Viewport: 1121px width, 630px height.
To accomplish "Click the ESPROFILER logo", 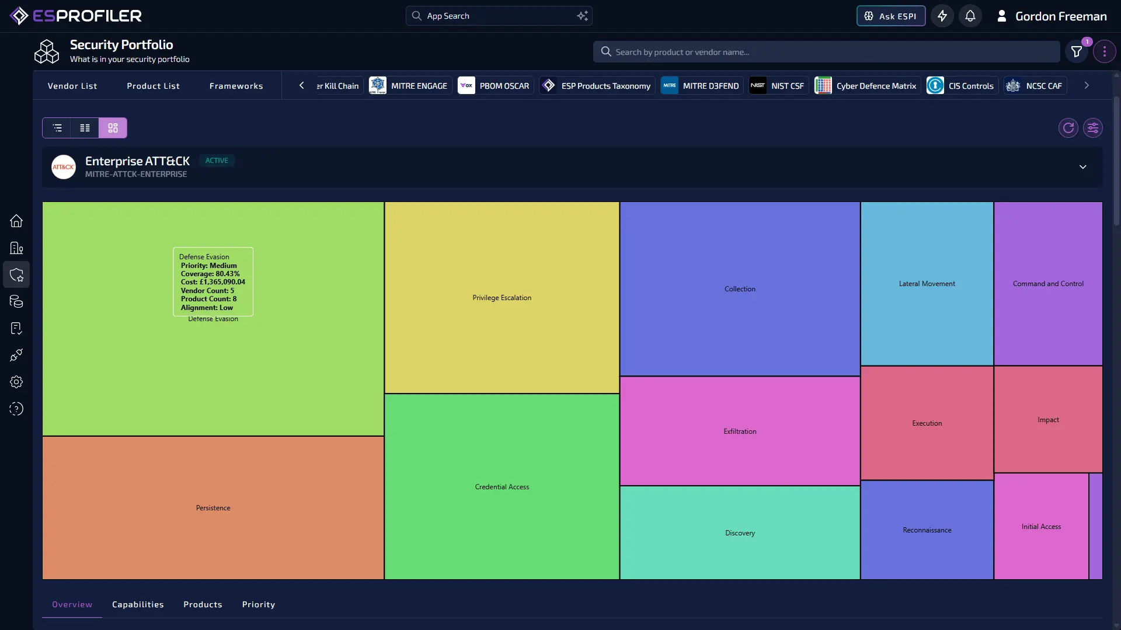I will click(x=76, y=16).
